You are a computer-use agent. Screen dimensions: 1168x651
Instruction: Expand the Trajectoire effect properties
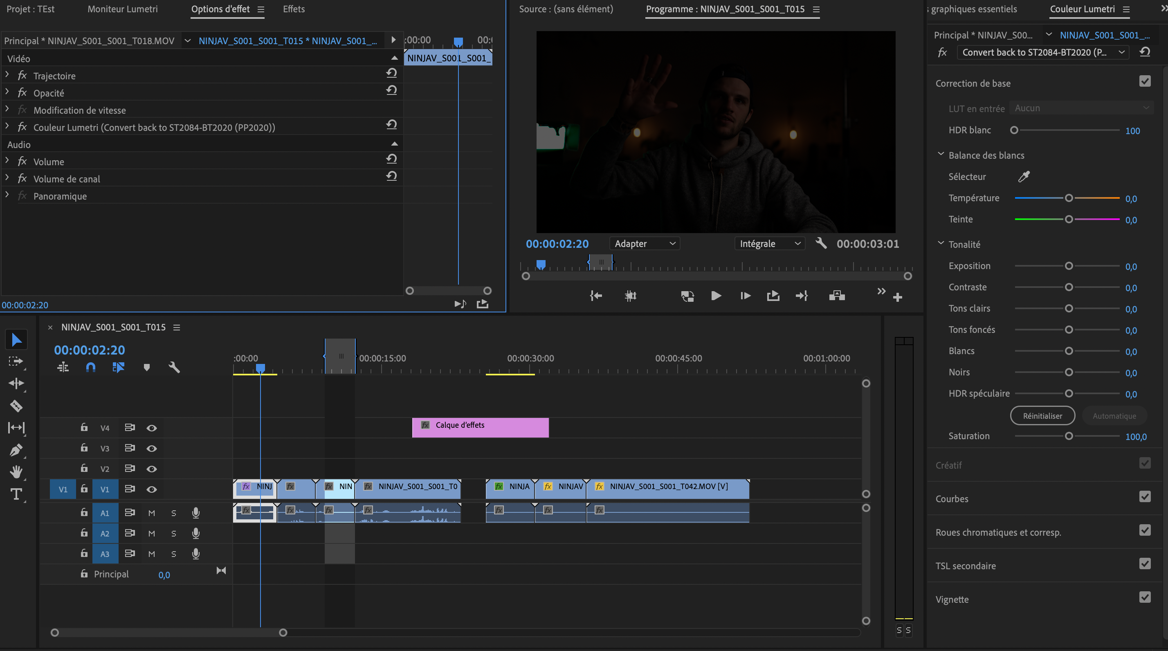coord(7,74)
